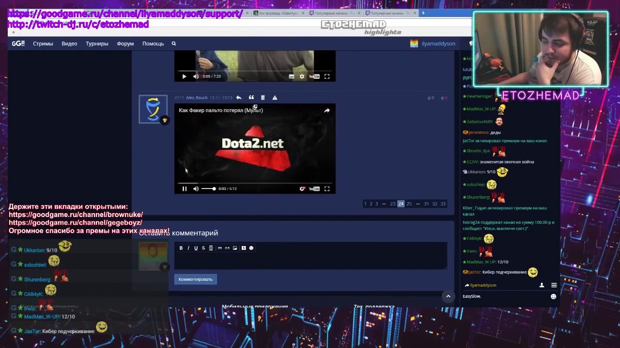The image size is (620, 348).
Task: Go to comments page 1
Action: (365, 204)
